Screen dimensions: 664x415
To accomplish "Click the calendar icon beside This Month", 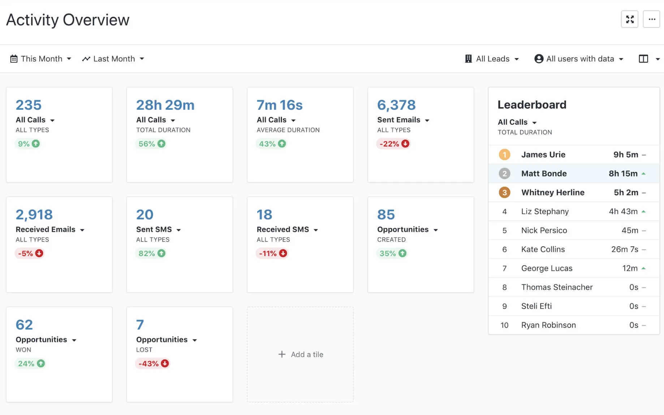I will coord(14,58).
